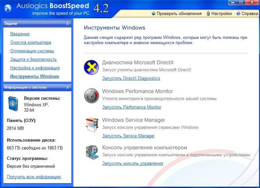Click the question mark icon beside Справка

point(238,13)
